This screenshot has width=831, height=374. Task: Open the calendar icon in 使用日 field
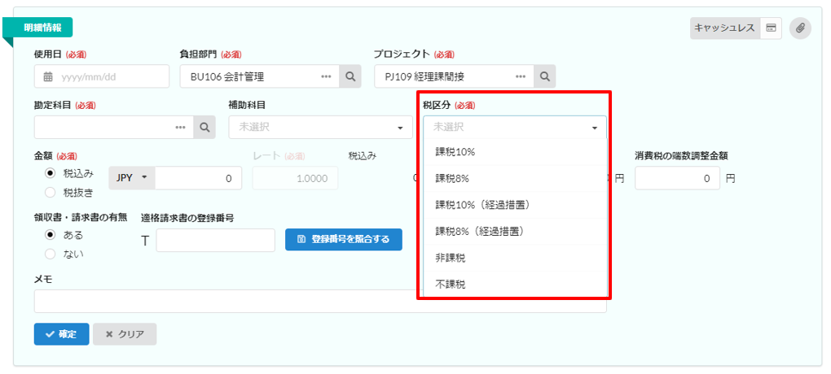click(48, 77)
